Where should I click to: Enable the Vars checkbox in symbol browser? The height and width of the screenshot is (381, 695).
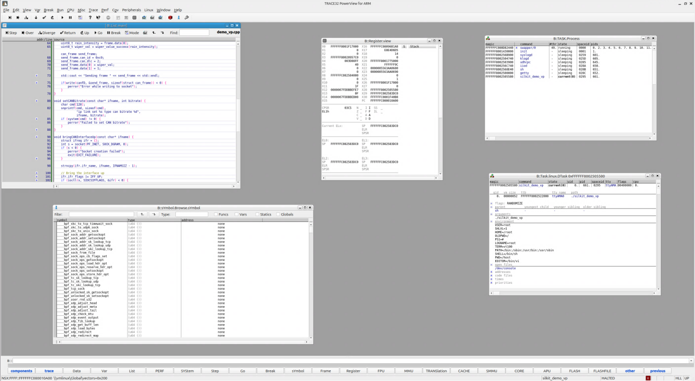(x=237, y=214)
